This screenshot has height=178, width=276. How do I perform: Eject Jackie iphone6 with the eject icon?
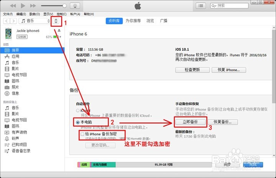pyautogui.click(x=59, y=31)
